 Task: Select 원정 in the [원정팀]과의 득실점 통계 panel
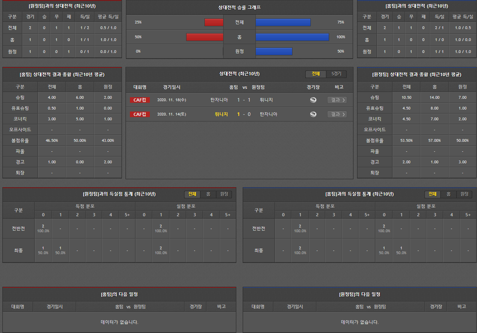[x=224, y=194]
